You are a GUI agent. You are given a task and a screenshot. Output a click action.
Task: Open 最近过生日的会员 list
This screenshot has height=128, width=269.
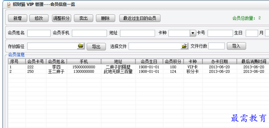coord(140,18)
